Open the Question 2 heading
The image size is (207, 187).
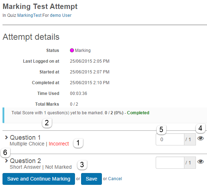25,161
